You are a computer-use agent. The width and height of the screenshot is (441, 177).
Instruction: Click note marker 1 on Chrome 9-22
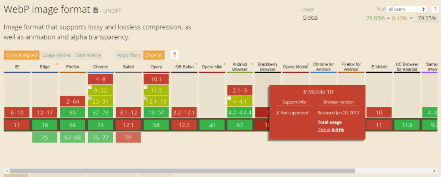90,87
